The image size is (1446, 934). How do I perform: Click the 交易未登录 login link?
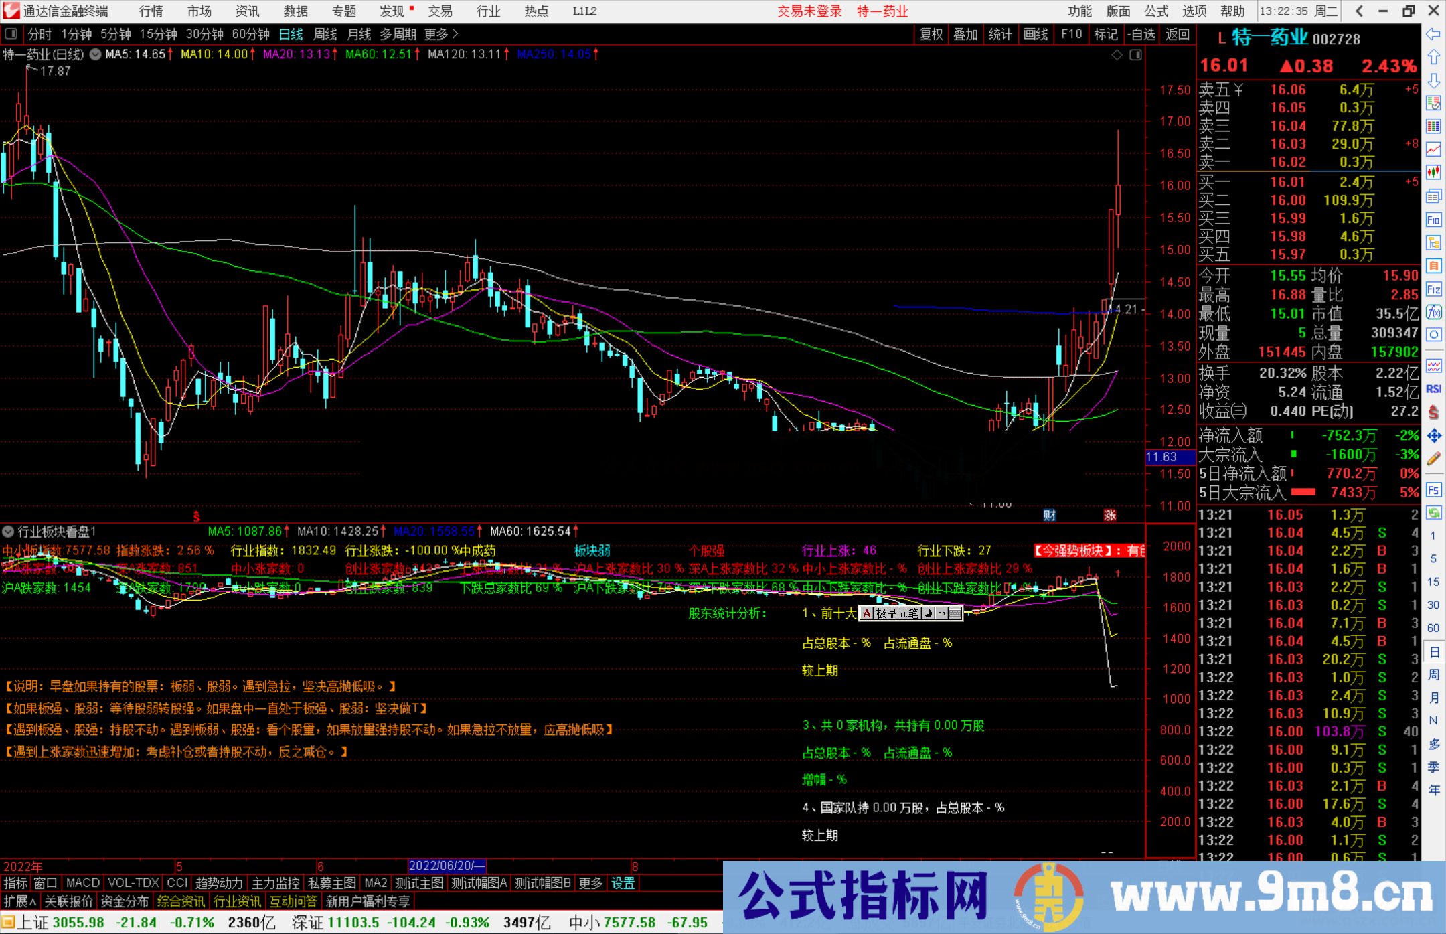pyautogui.click(x=809, y=11)
